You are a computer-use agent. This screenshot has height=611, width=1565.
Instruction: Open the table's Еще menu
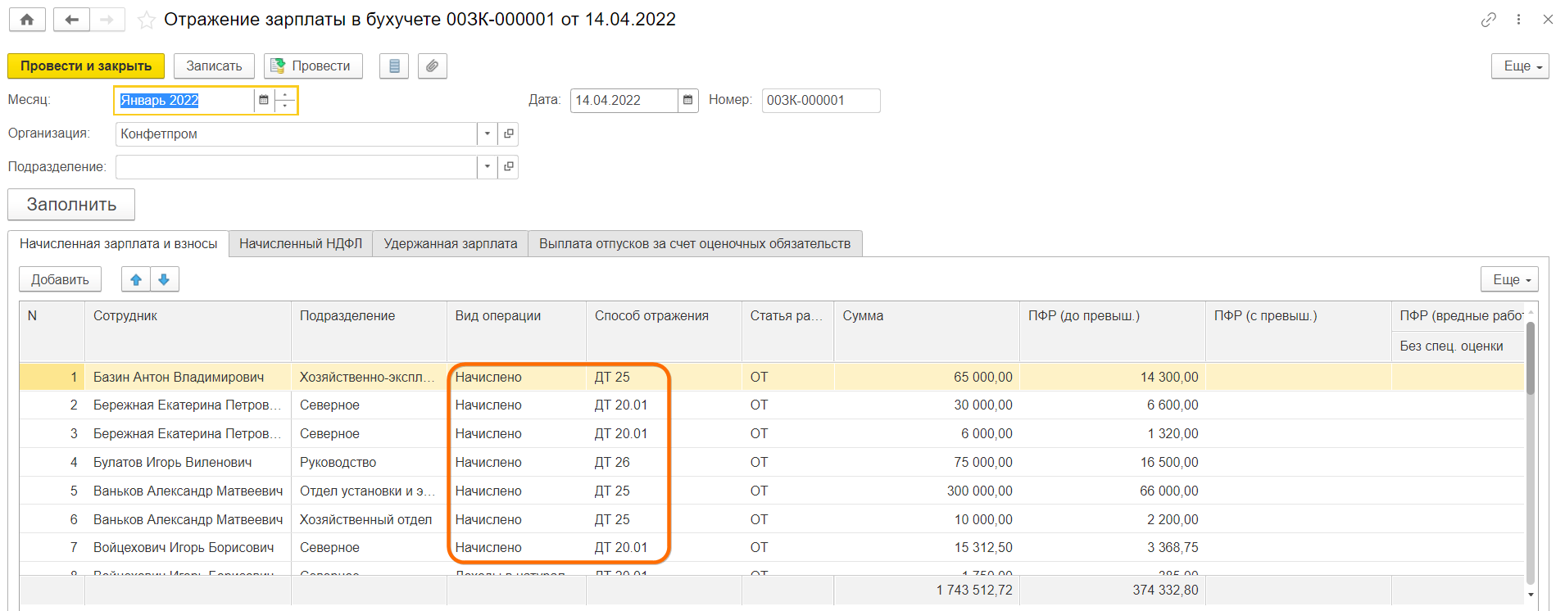point(1509,279)
